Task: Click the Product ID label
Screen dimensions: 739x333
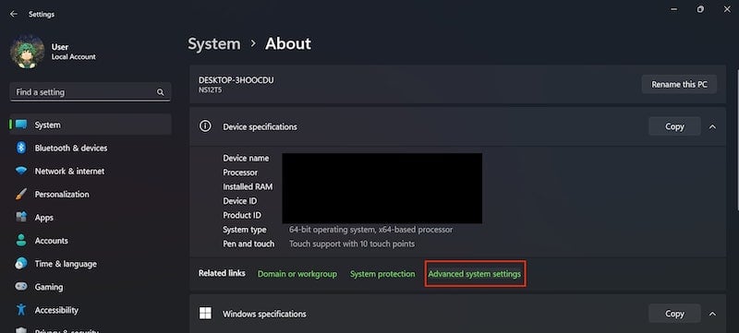Action: pyautogui.click(x=242, y=216)
